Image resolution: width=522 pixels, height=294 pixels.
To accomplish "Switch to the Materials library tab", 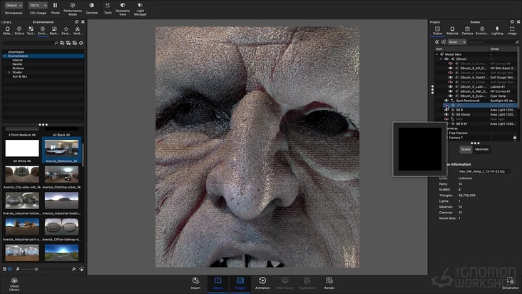I will [x=7, y=31].
